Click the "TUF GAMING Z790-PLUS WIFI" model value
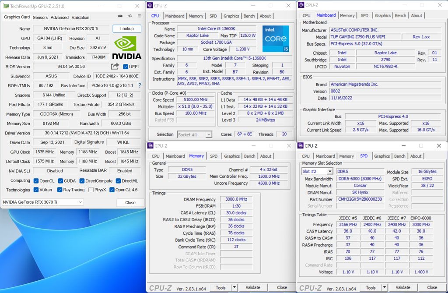 pyautogui.click(x=365, y=37)
